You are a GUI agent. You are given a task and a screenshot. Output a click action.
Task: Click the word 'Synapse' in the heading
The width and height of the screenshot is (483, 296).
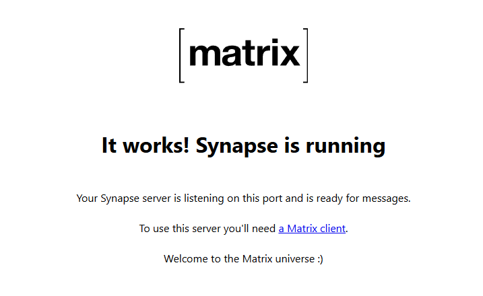pos(237,146)
